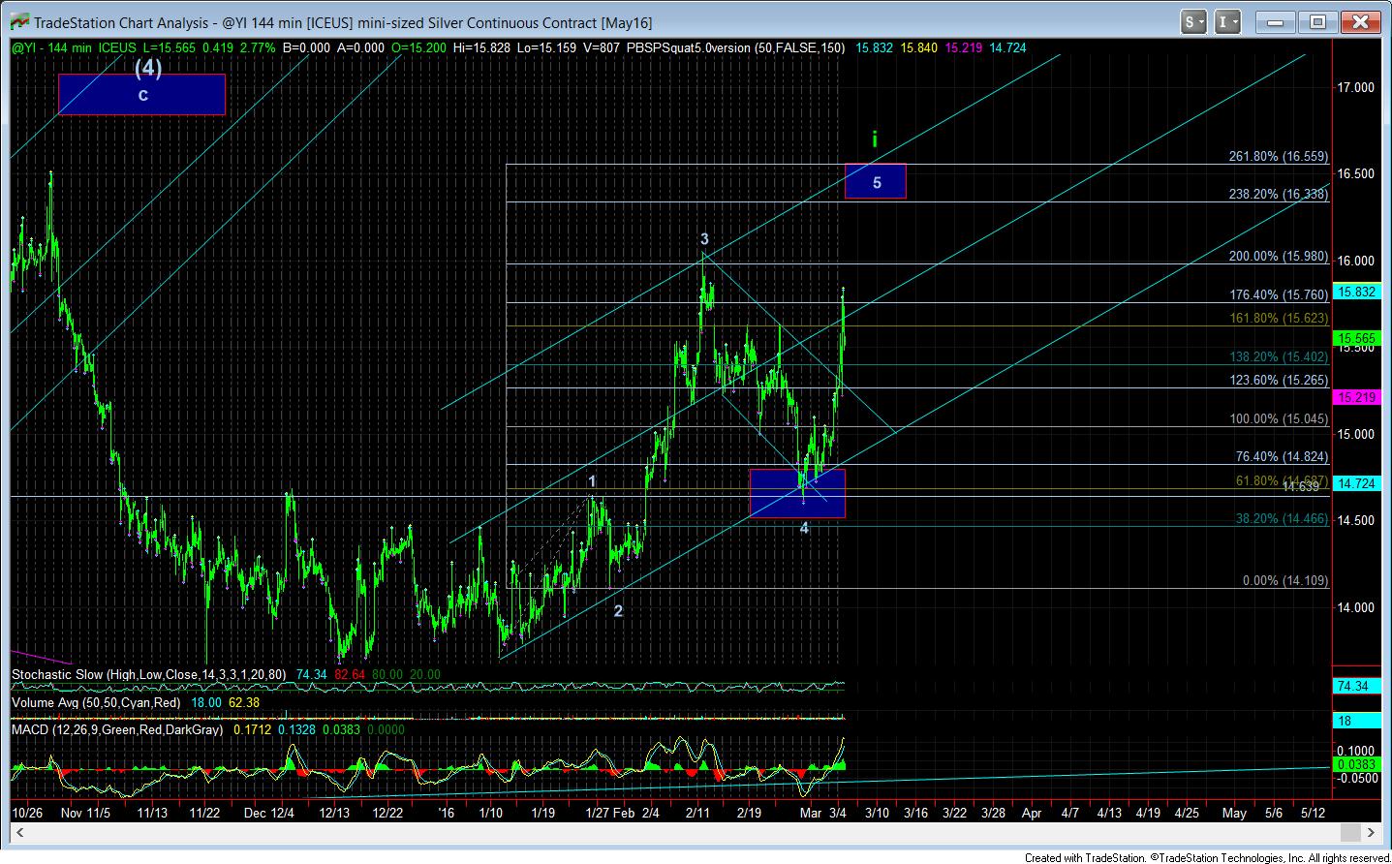Select the 161.80% (15.623) Fibonacci label
Screen dimensions: 1392x864
tap(1278, 318)
